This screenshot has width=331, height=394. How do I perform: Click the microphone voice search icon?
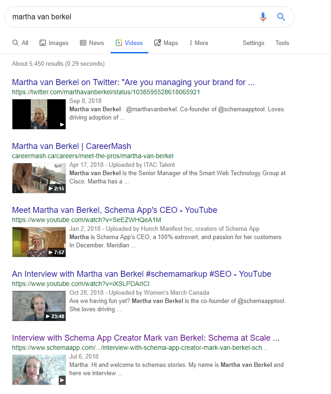coord(263,17)
